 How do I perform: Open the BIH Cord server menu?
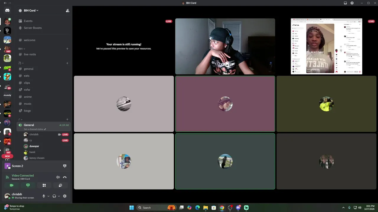(31, 11)
